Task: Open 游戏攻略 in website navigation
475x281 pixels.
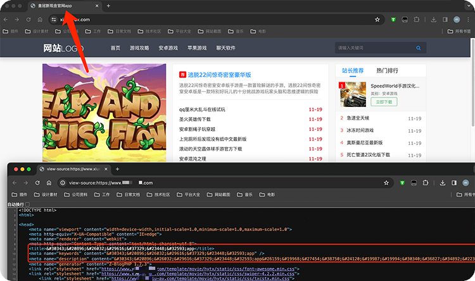Action: tap(139, 48)
